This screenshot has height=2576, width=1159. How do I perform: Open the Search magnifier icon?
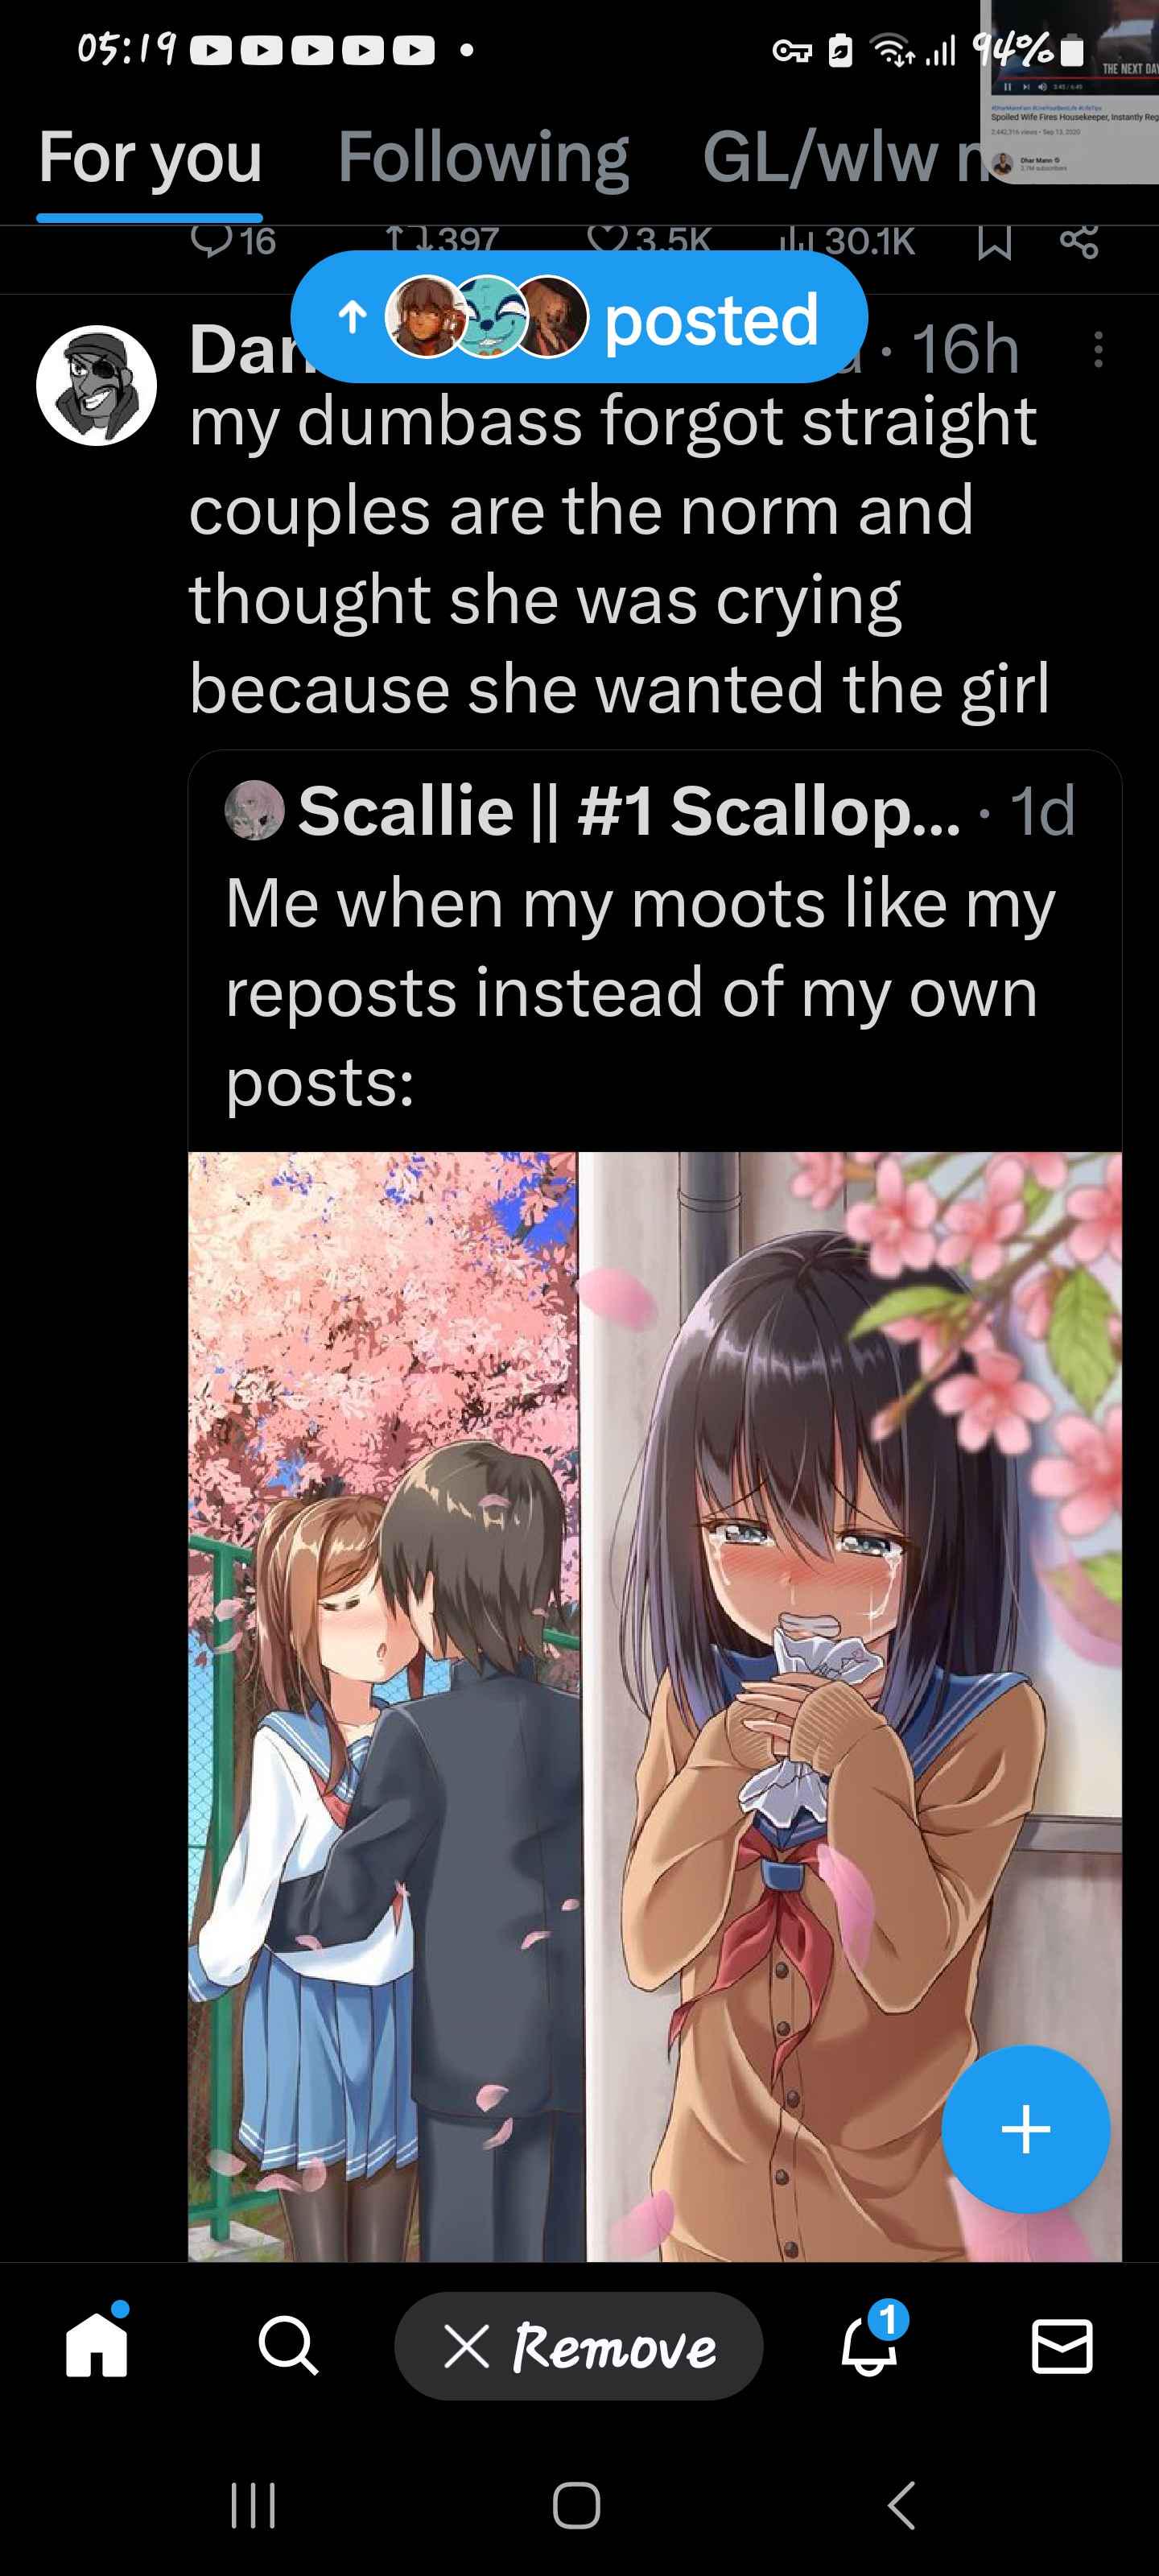click(x=288, y=2345)
